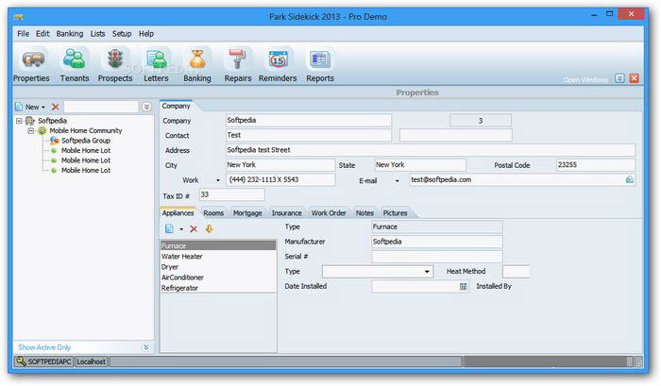This screenshot has width=661, height=386.
Task: Click the email send icon in E-mail field
Action: 630,179
